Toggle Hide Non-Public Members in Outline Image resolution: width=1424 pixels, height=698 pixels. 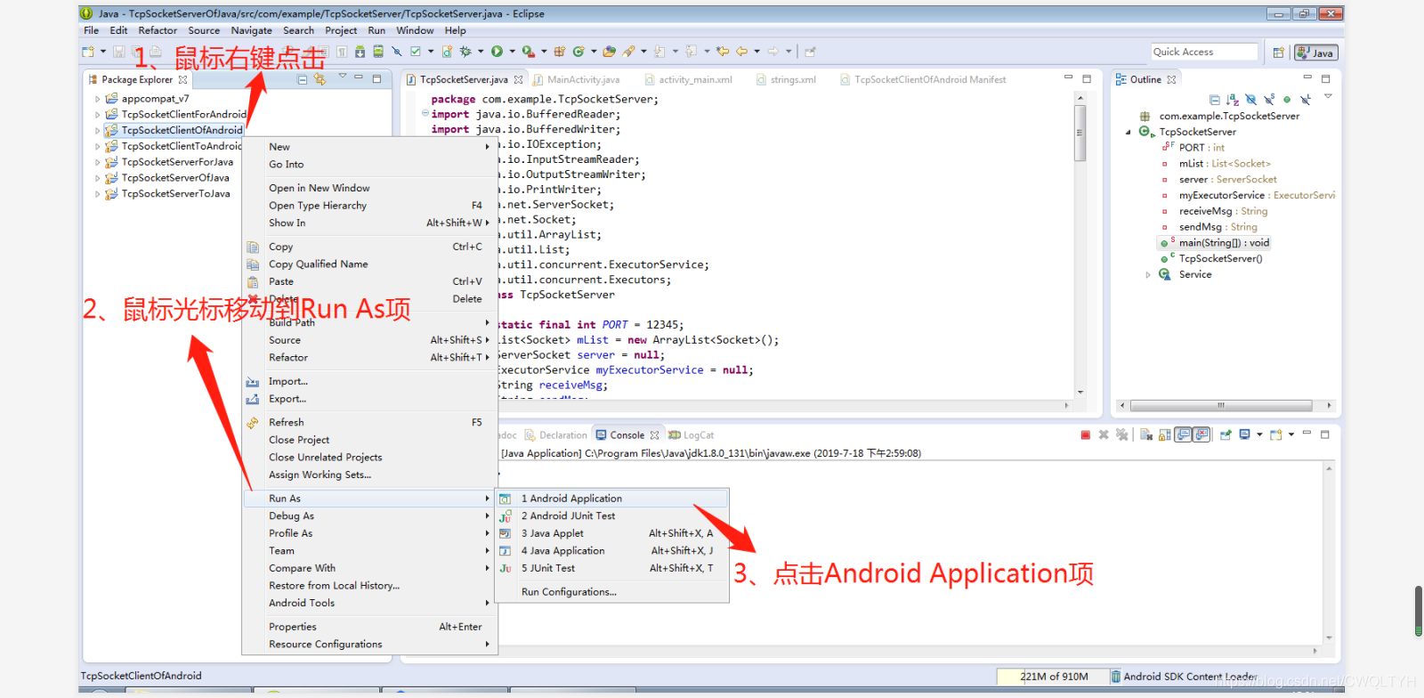pos(1287,100)
